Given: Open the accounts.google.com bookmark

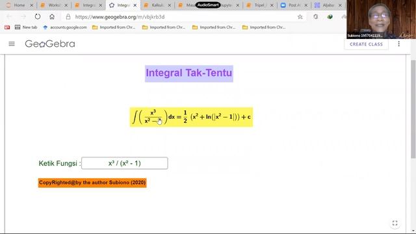Looking at the screenshot, I should click(65, 27).
